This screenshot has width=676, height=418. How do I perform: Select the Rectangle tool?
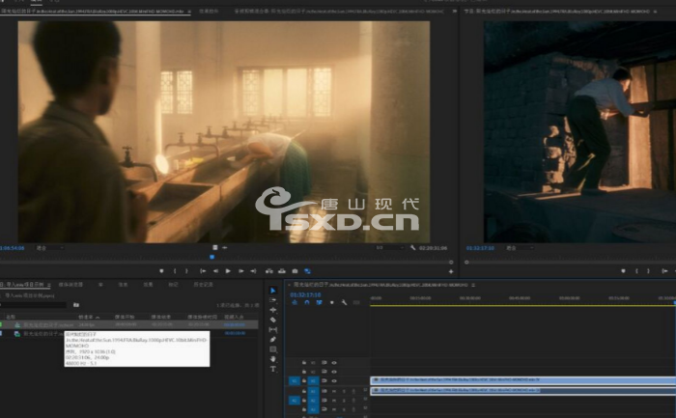tap(273, 349)
